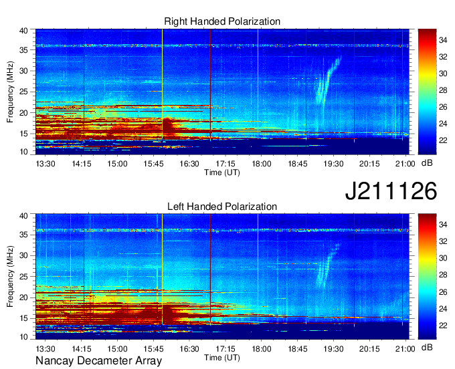This screenshot has height=369, width=455.
Task: Click the 10 MHz tick of Left Handed plot
Action: click(x=24, y=337)
